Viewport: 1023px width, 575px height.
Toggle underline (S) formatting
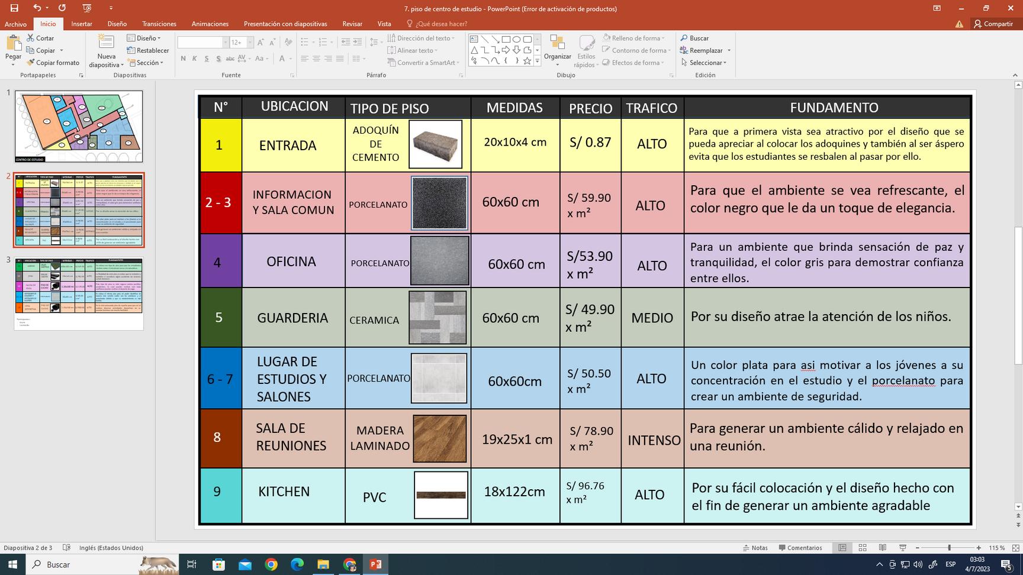click(x=206, y=59)
